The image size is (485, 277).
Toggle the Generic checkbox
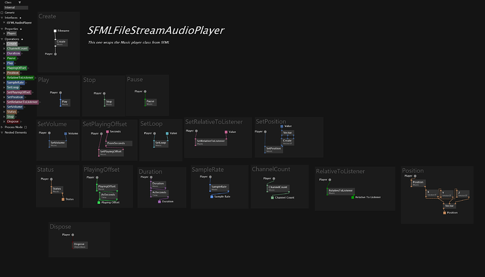point(2,13)
